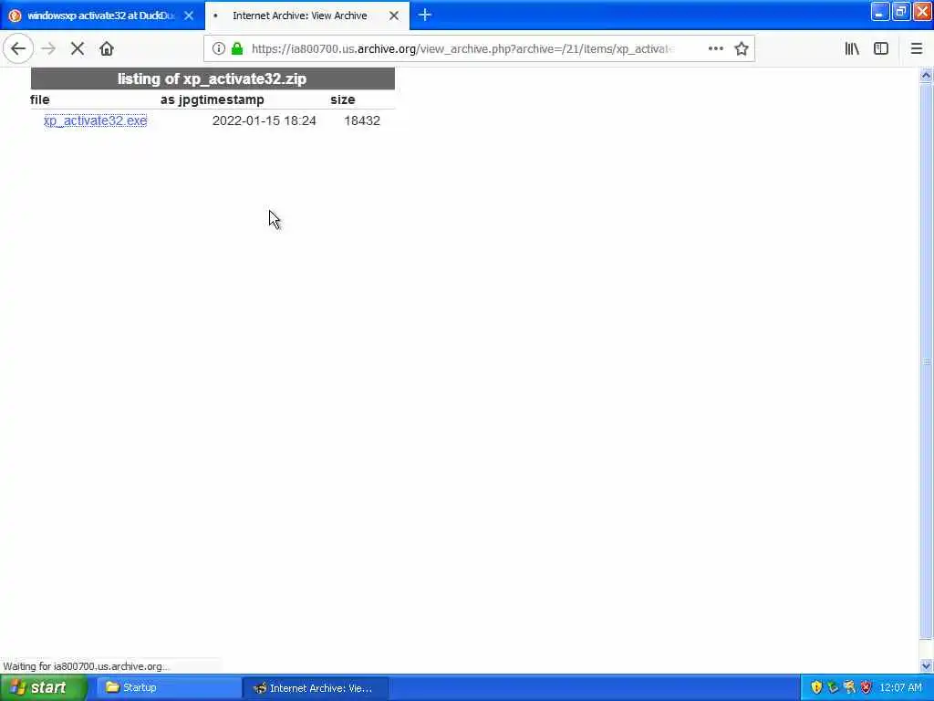Viewport: 934px width, 701px height.
Task: Click yellow security shield tray icon
Action: (816, 687)
